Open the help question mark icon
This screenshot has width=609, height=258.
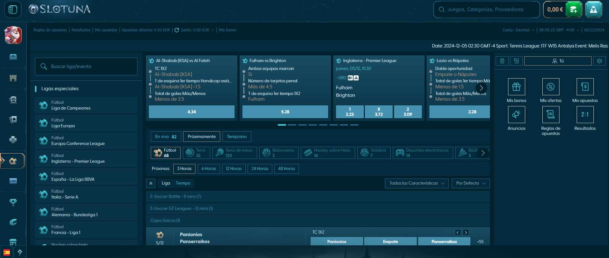tap(20, 252)
